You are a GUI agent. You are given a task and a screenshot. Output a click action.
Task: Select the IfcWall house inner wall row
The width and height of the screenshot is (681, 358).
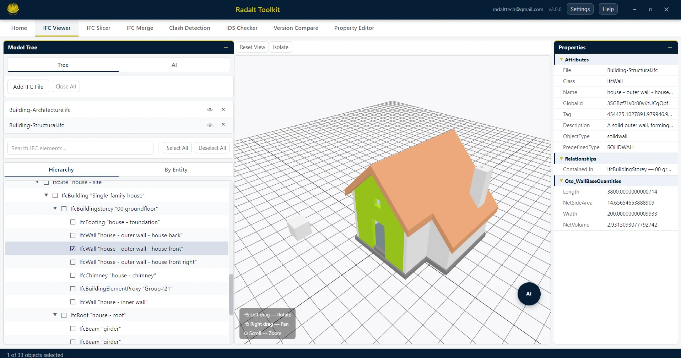(x=117, y=302)
